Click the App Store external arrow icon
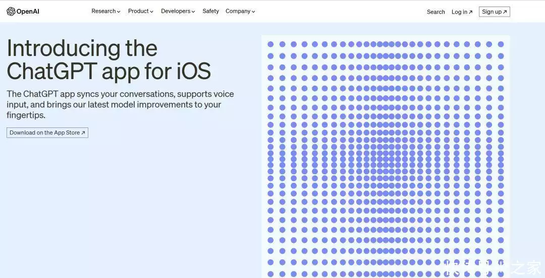The height and width of the screenshot is (278, 545). point(83,132)
